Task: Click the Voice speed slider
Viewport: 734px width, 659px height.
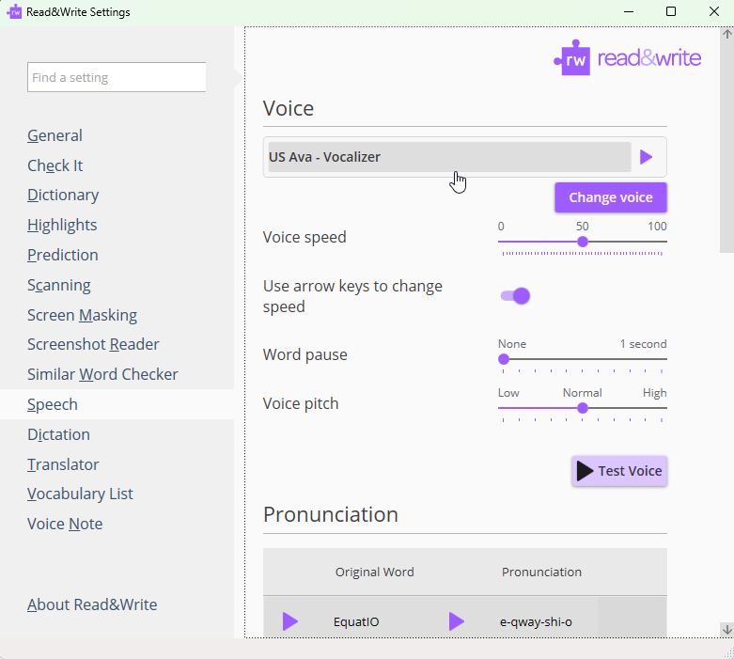Action: [x=583, y=242]
